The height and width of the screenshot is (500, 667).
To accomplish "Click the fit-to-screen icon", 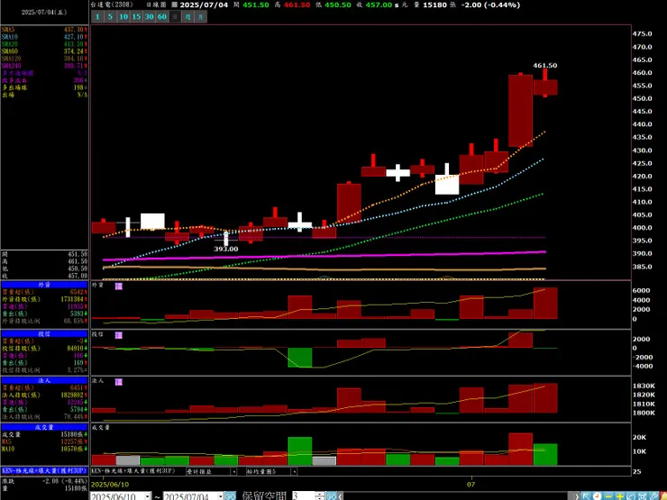I will pyautogui.click(x=642, y=496).
